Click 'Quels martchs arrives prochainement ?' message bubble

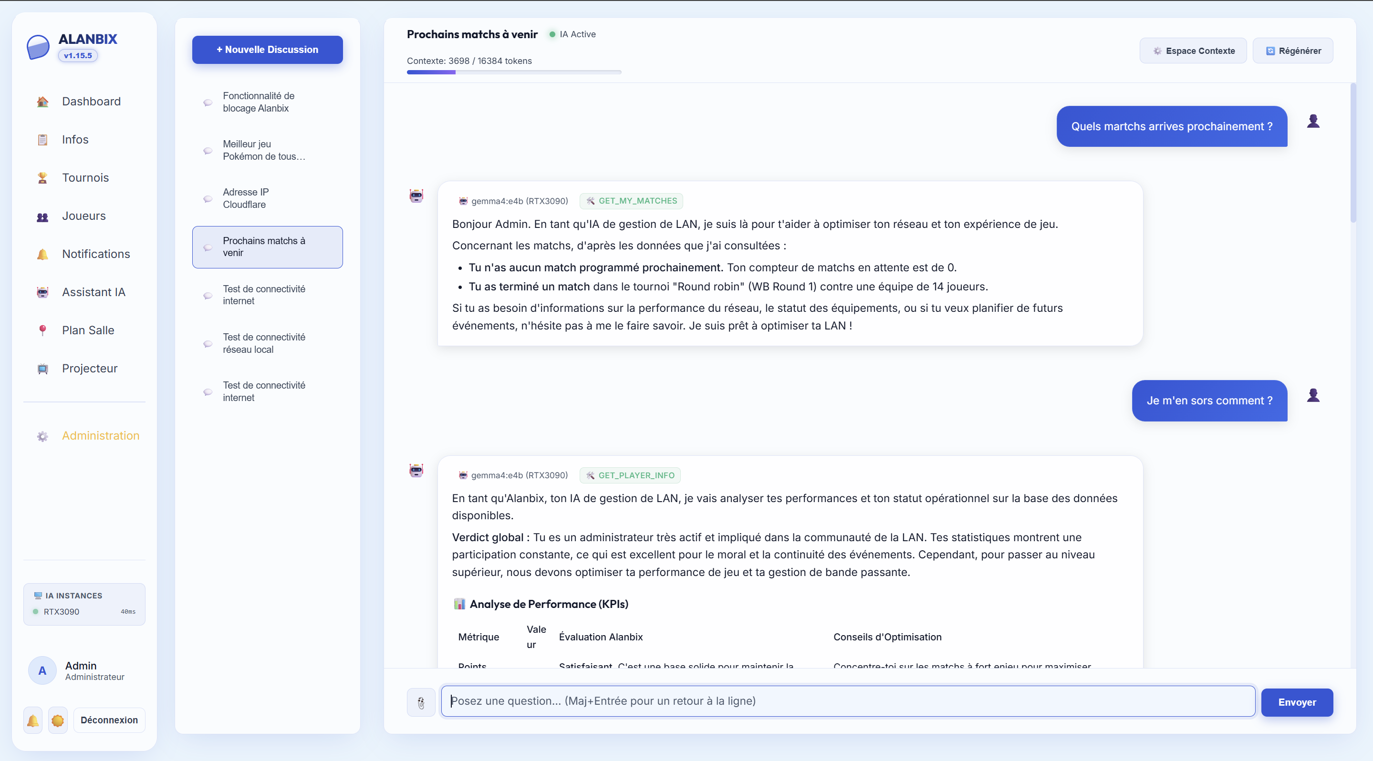tap(1172, 127)
